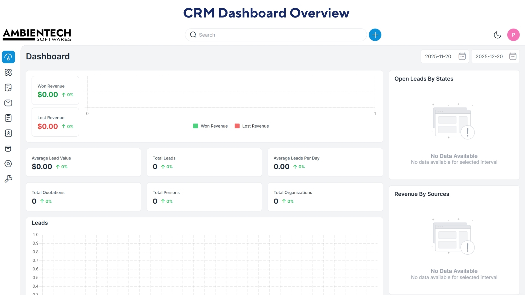Toggle the Won Revenue legend entry
Viewport: 525px width, 295px height.
click(210, 126)
